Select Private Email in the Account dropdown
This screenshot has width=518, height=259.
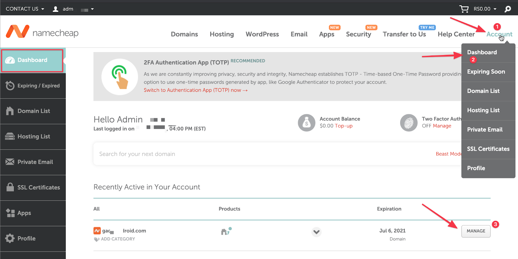(488, 130)
